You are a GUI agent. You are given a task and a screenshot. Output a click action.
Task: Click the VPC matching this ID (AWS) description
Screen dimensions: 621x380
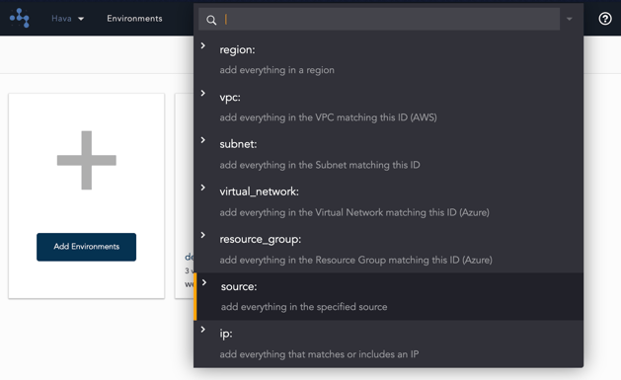[x=329, y=117]
